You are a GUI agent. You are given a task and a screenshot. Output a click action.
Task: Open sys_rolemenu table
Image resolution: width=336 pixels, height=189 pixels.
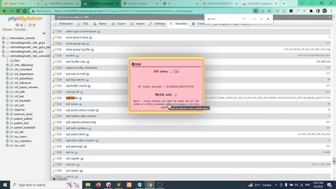[23, 141]
